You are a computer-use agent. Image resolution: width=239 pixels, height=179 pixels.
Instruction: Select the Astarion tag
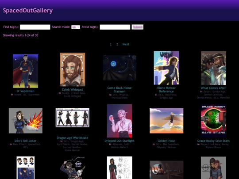pyautogui.click(x=117, y=144)
